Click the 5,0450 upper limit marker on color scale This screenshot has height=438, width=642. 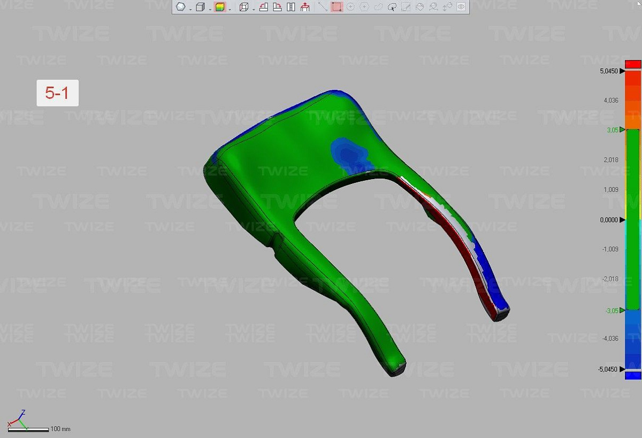(x=622, y=71)
